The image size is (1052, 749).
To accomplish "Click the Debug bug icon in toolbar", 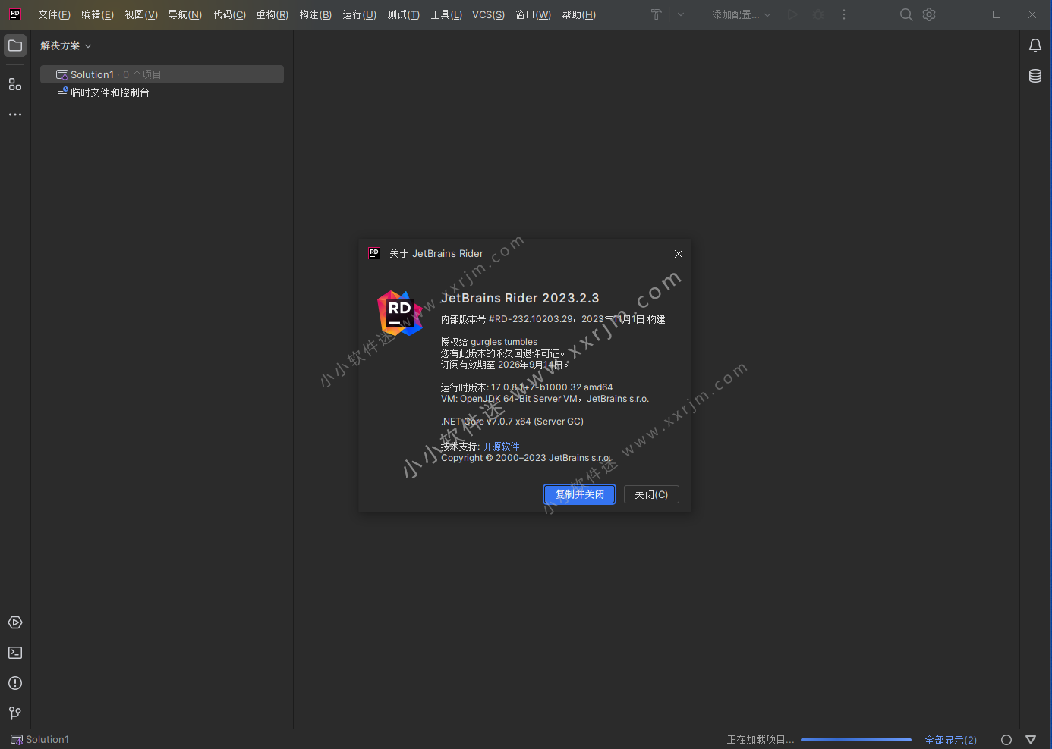I will (x=818, y=14).
